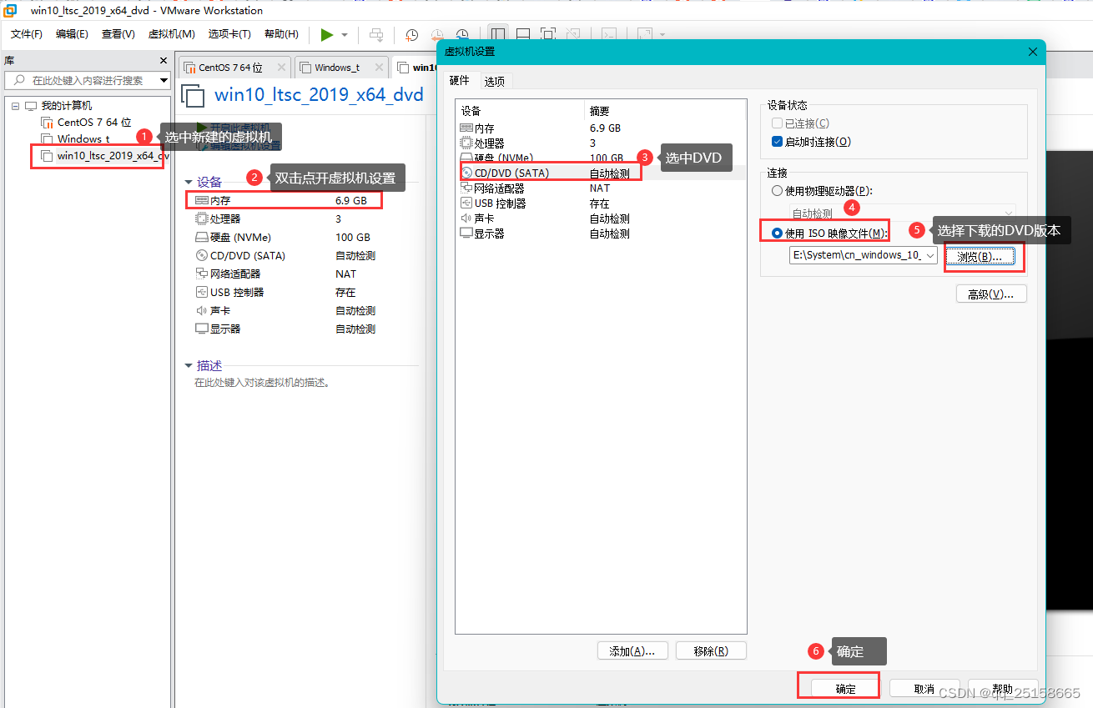Open the 帮助(H) menu in the menu bar
Viewport: 1093px width, 708px height.
coord(281,34)
